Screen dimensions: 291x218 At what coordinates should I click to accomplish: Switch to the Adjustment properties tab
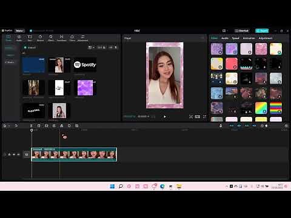[266, 38]
